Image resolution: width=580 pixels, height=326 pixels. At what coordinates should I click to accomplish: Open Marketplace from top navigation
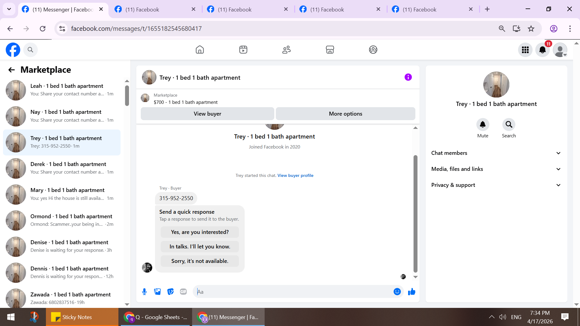(330, 50)
